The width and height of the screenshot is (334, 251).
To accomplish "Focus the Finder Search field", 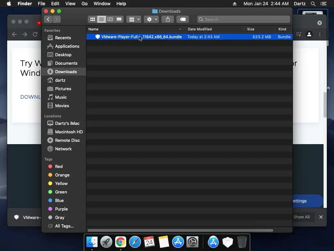I will pyautogui.click(x=243, y=19).
